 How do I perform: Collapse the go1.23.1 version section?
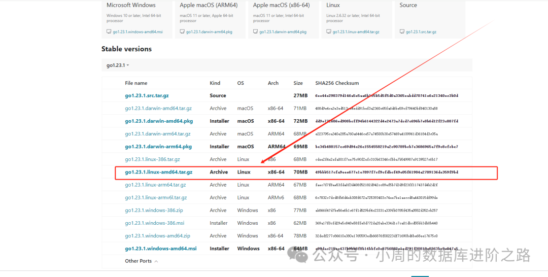click(118, 65)
